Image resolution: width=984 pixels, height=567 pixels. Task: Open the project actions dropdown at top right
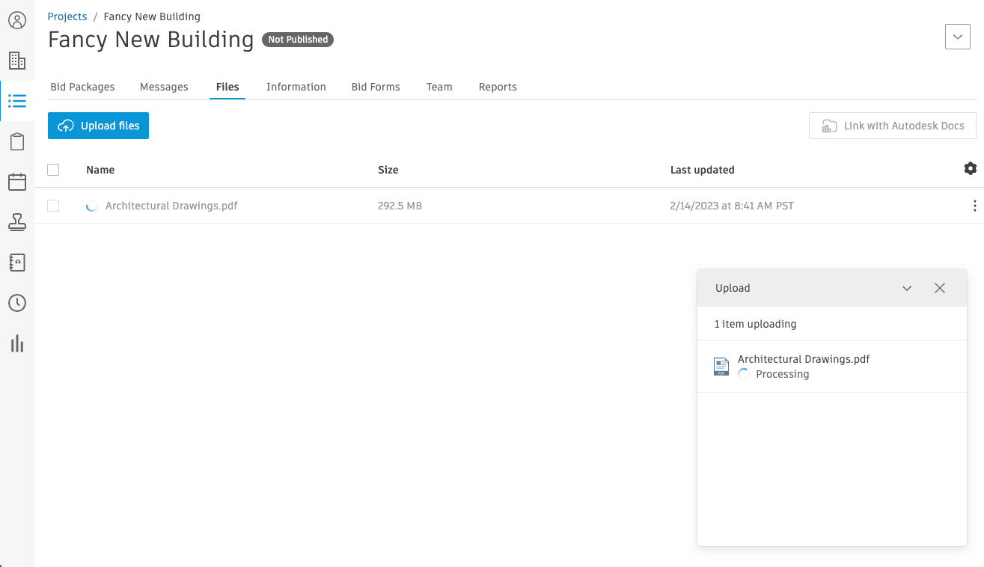(x=958, y=37)
